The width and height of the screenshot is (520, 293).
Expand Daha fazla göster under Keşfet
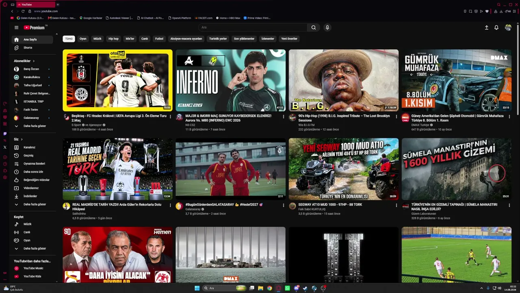tap(32, 248)
